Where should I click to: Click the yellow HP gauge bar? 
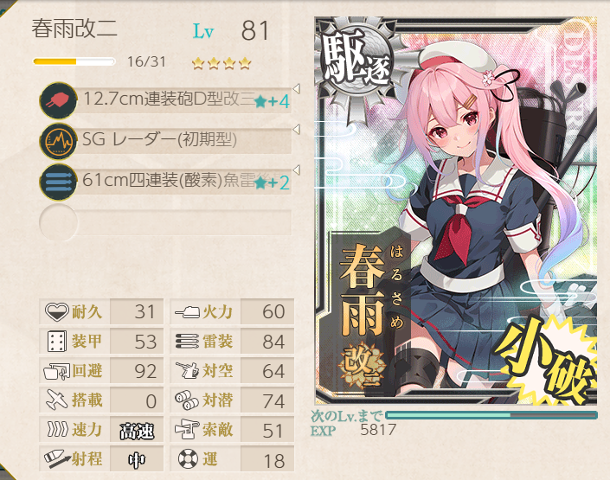click(x=74, y=61)
